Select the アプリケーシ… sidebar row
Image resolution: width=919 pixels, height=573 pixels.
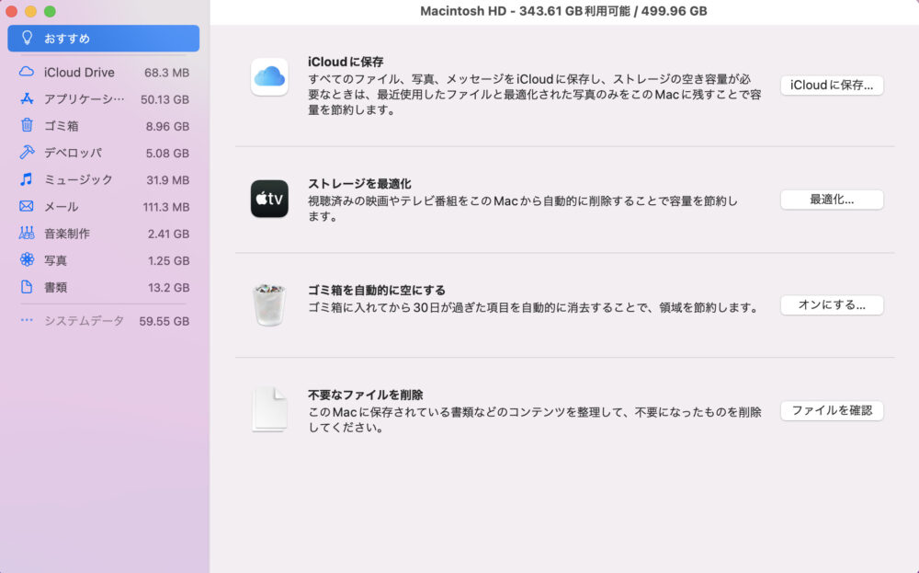(x=103, y=99)
